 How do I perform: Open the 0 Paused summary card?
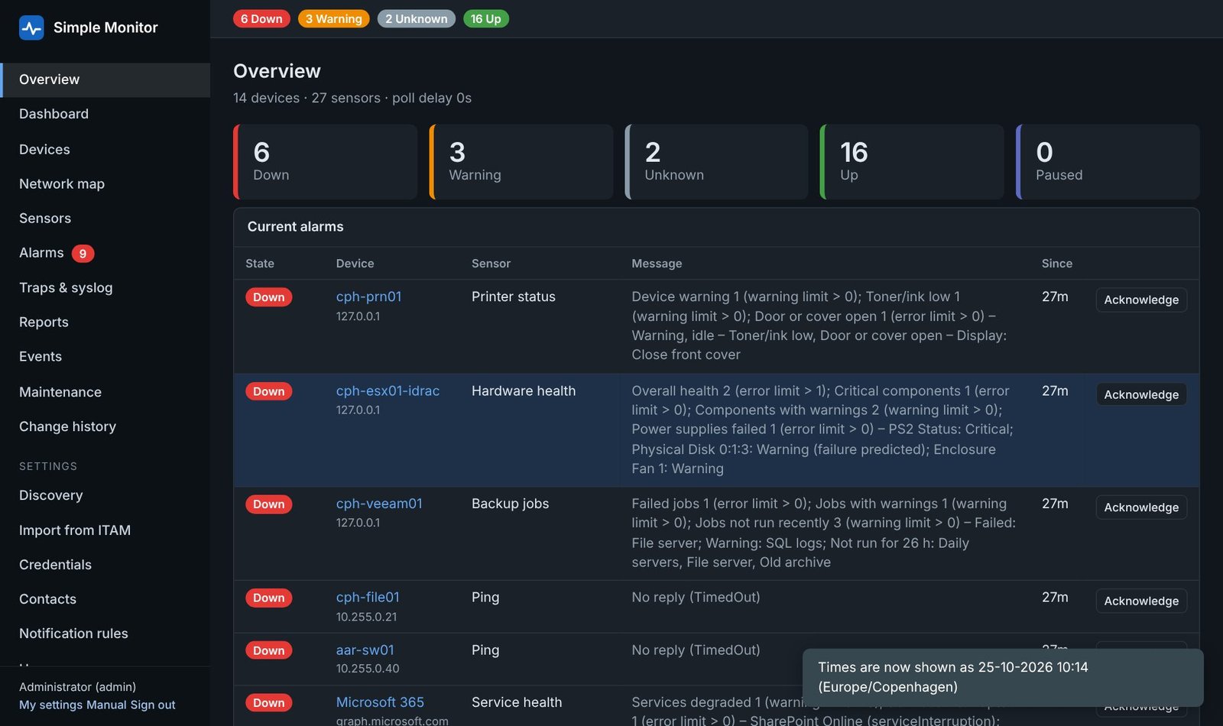(x=1108, y=162)
